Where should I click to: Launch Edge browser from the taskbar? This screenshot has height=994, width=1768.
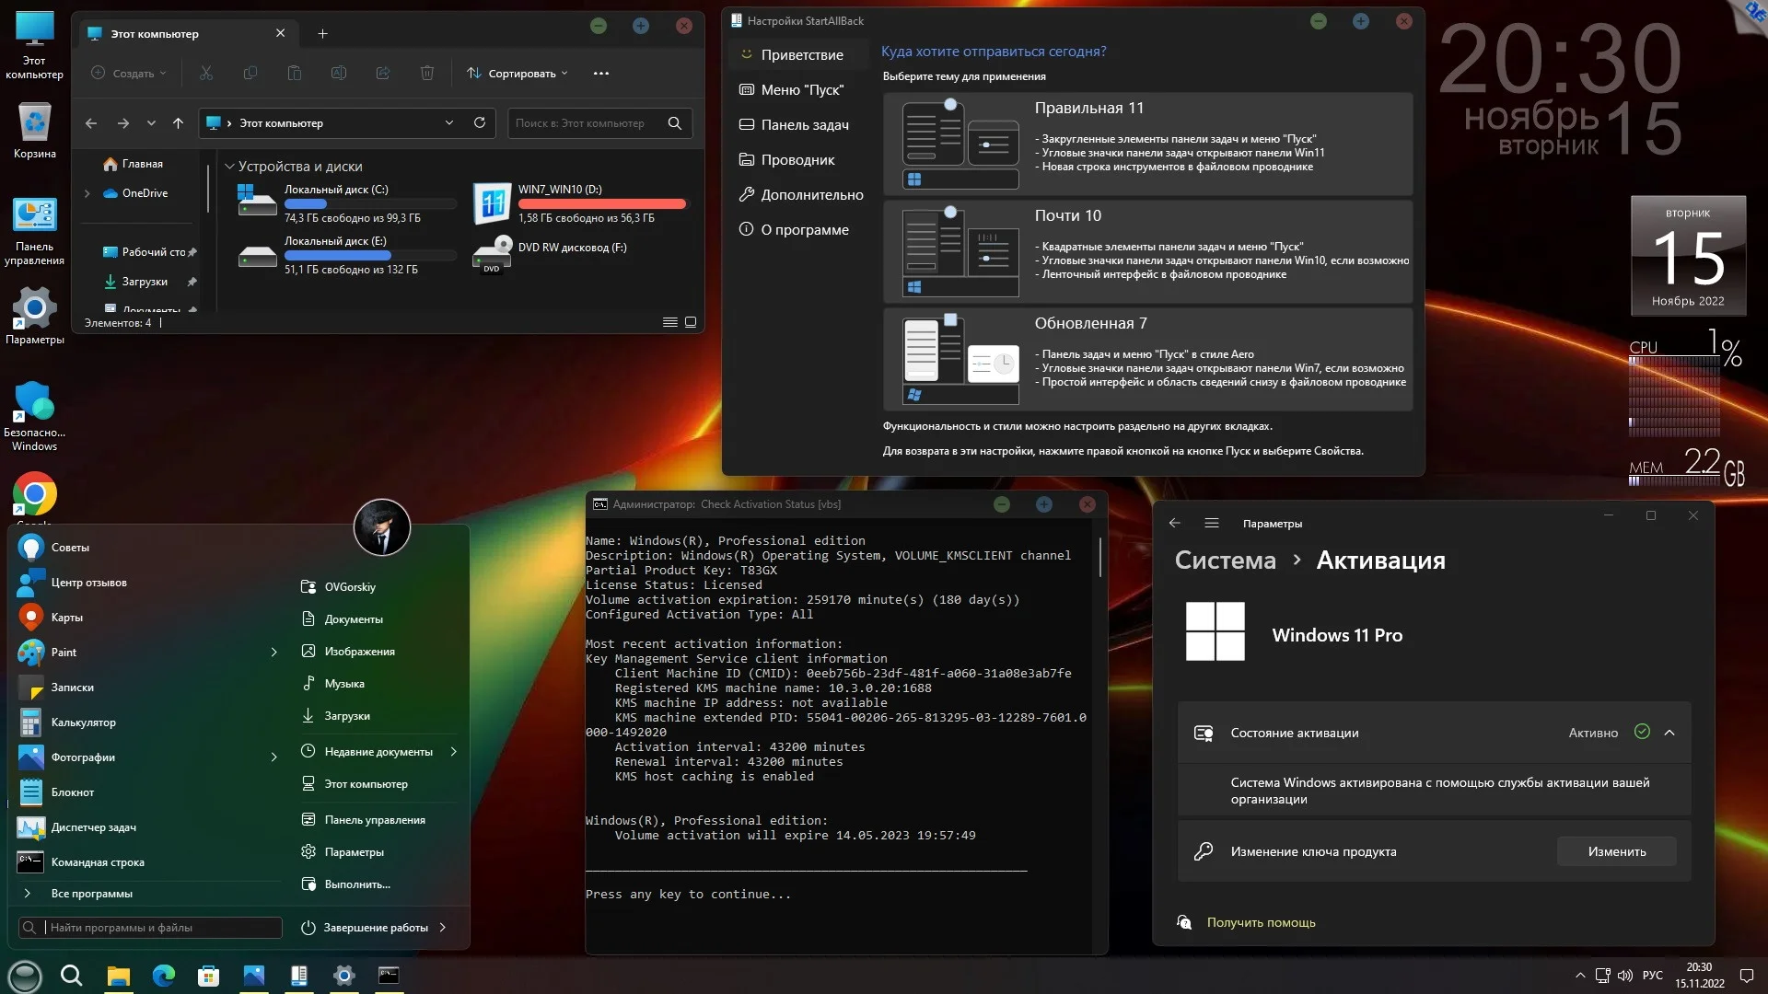click(164, 976)
